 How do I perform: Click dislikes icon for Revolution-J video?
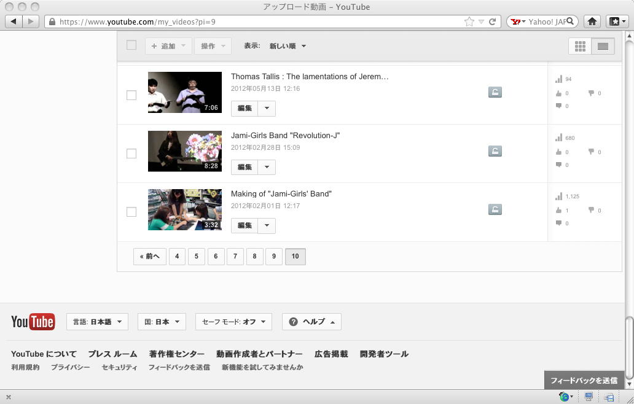click(x=591, y=152)
